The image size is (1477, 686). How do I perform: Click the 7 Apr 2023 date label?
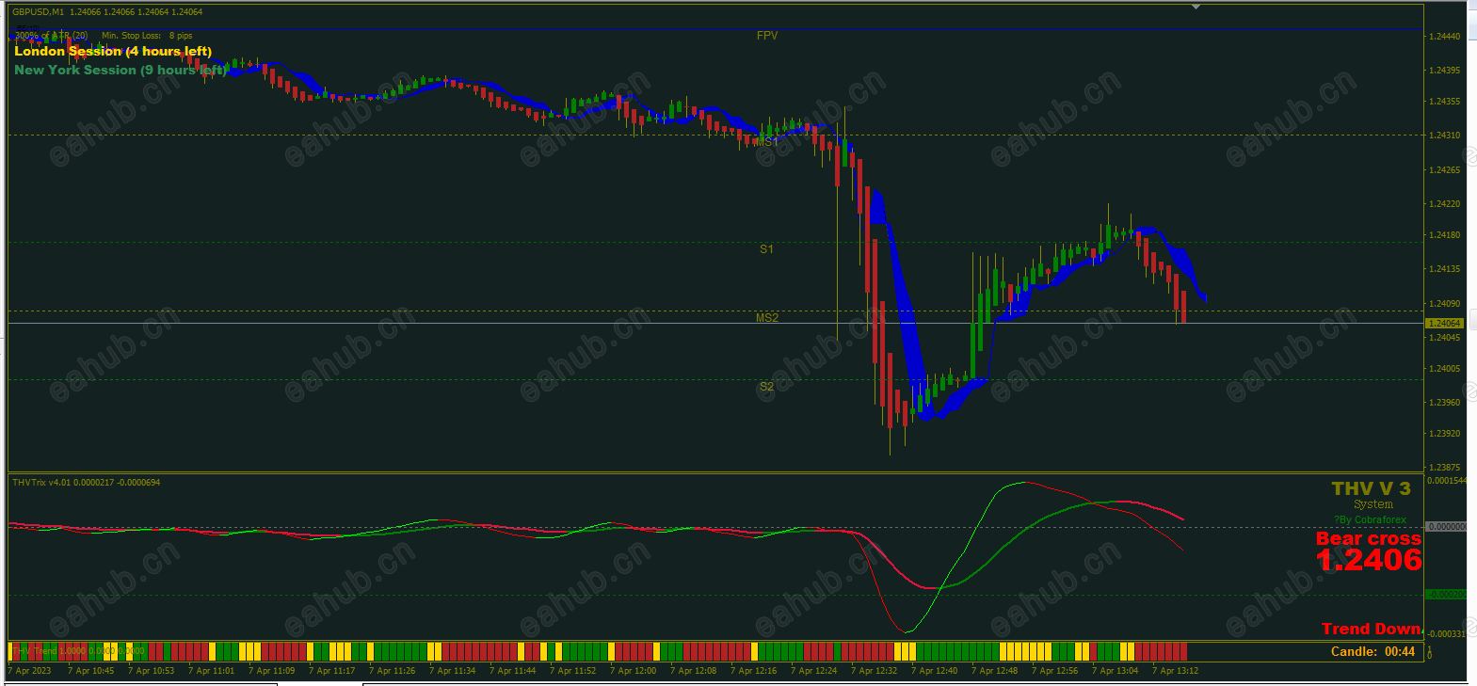[30, 671]
